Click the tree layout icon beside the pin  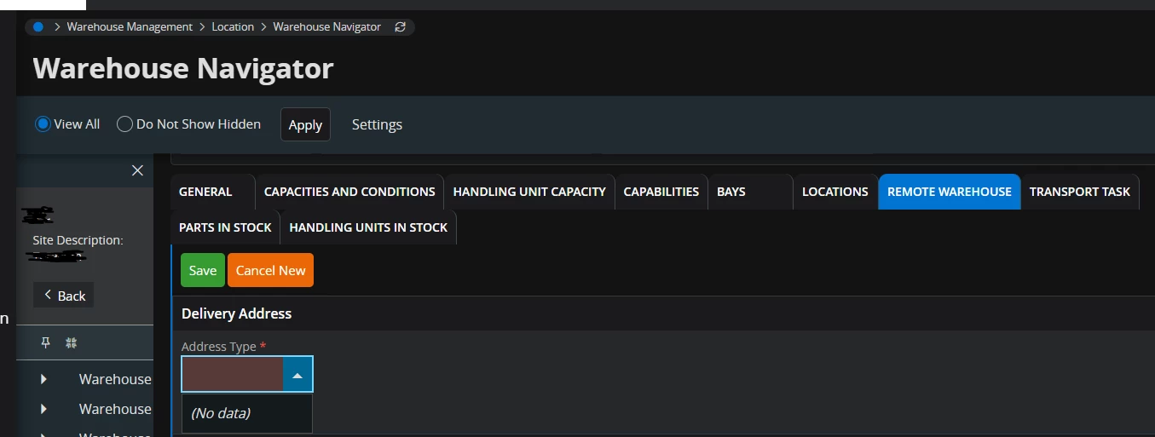click(72, 342)
